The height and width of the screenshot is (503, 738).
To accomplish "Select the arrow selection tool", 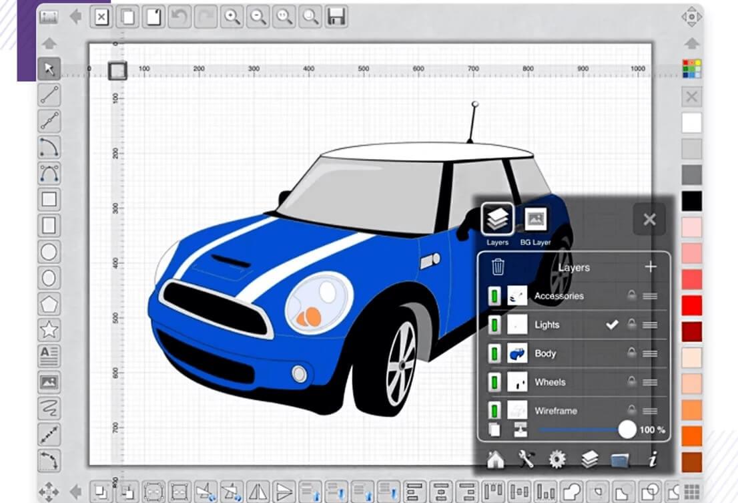I will pyautogui.click(x=49, y=69).
